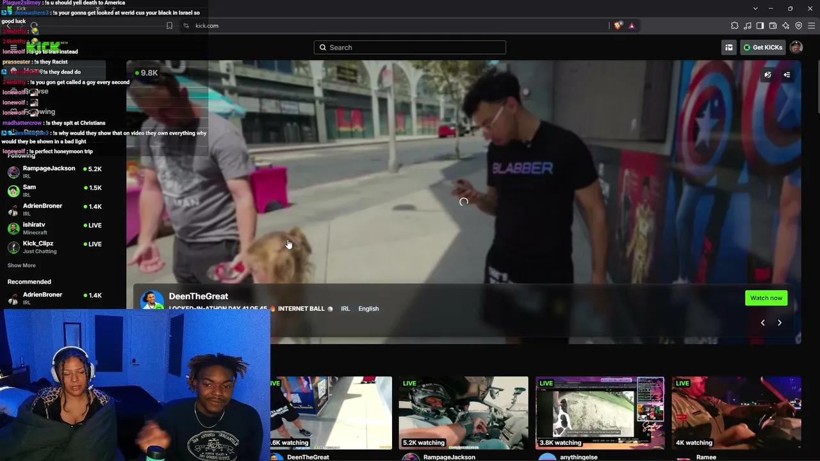
Task: Open the user profile avatar menu
Action: point(796,47)
